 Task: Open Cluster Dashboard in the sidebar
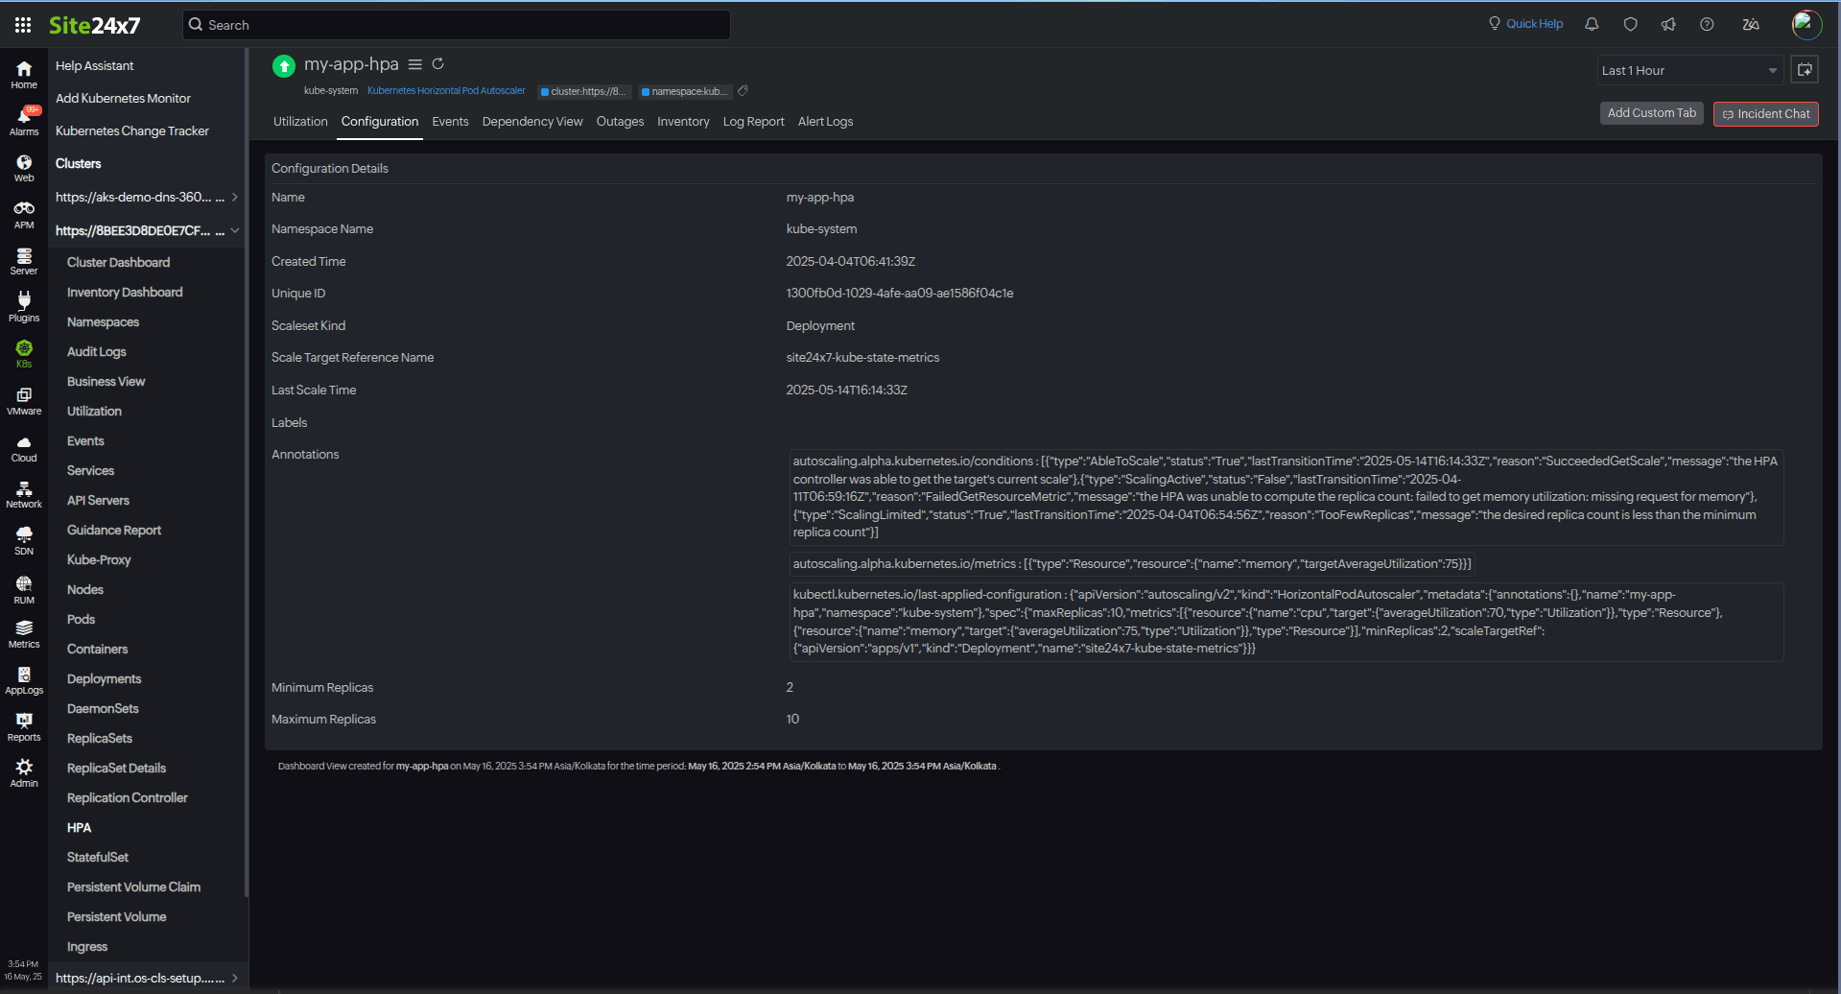coord(118,262)
